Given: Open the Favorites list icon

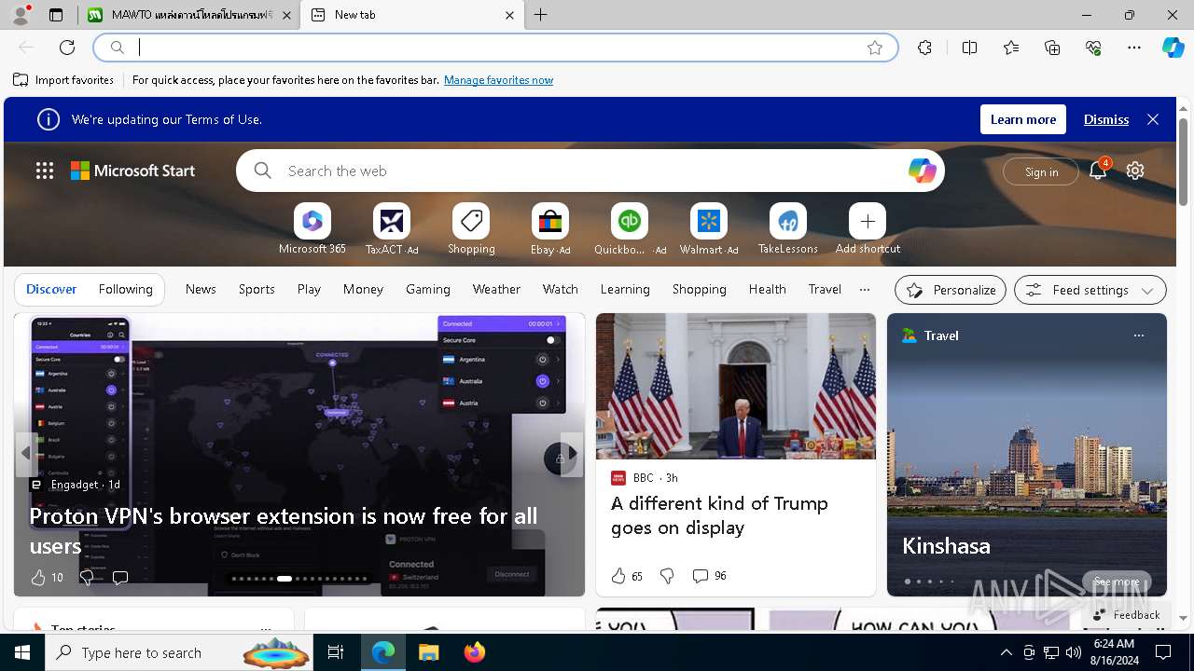Looking at the screenshot, I should point(1011,48).
